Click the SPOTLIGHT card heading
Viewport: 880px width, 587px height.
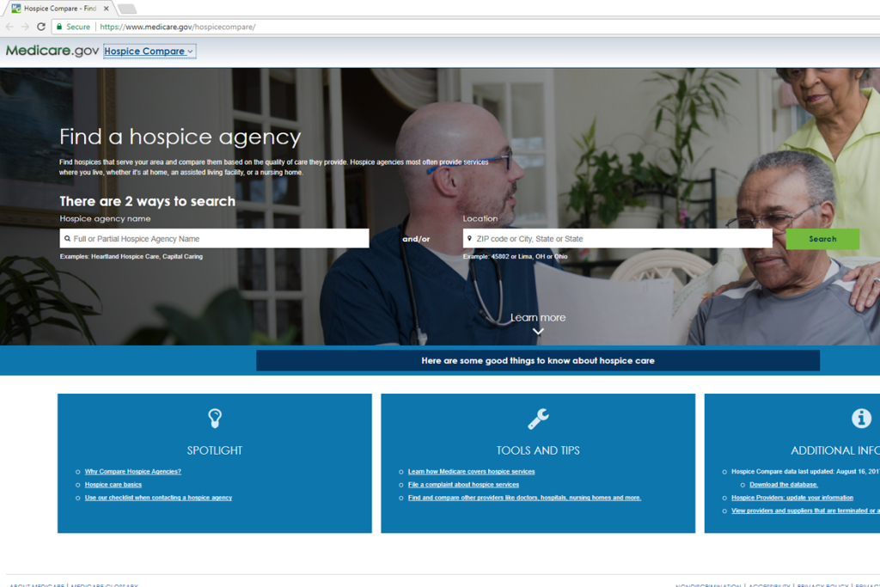click(214, 450)
